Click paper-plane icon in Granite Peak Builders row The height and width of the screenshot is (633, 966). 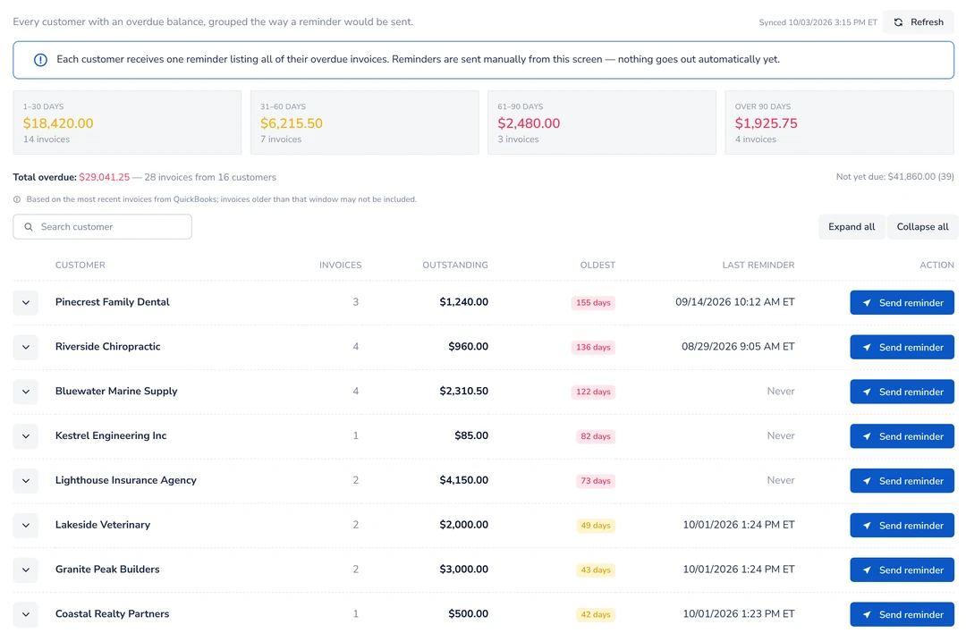(x=867, y=570)
